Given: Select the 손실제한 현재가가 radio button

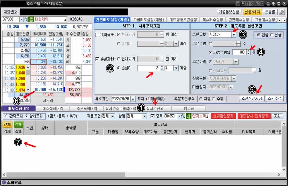Looking at the screenshot, I should pos(119,59).
